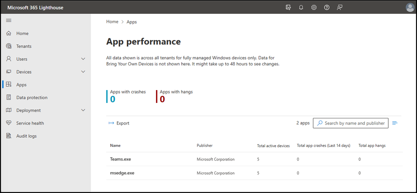Image resolution: width=417 pixels, height=193 pixels.
Task: Click the Audit logs icon in sidebar
Action: pos(9,136)
